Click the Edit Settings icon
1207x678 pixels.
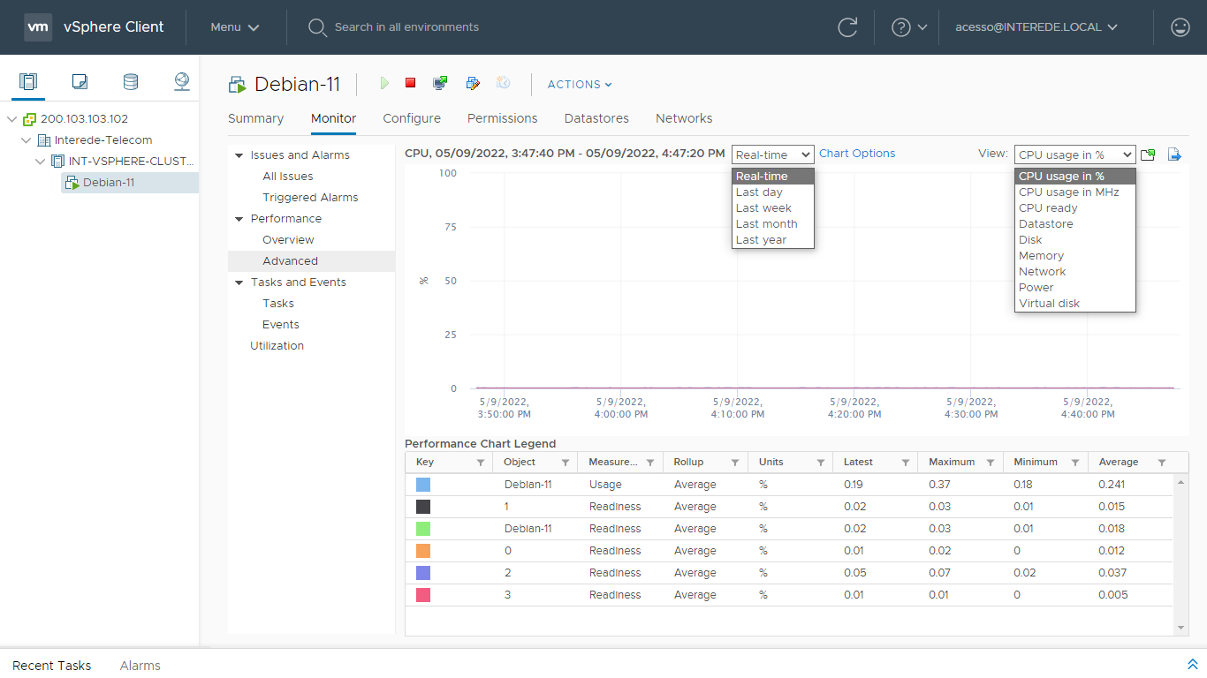pyautogui.click(x=473, y=83)
